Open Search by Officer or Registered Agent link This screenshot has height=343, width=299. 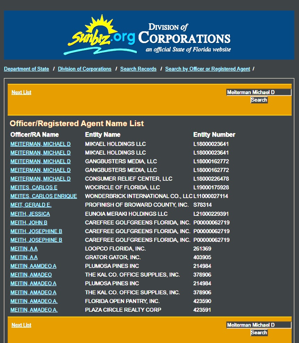pyautogui.click(x=208, y=69)
